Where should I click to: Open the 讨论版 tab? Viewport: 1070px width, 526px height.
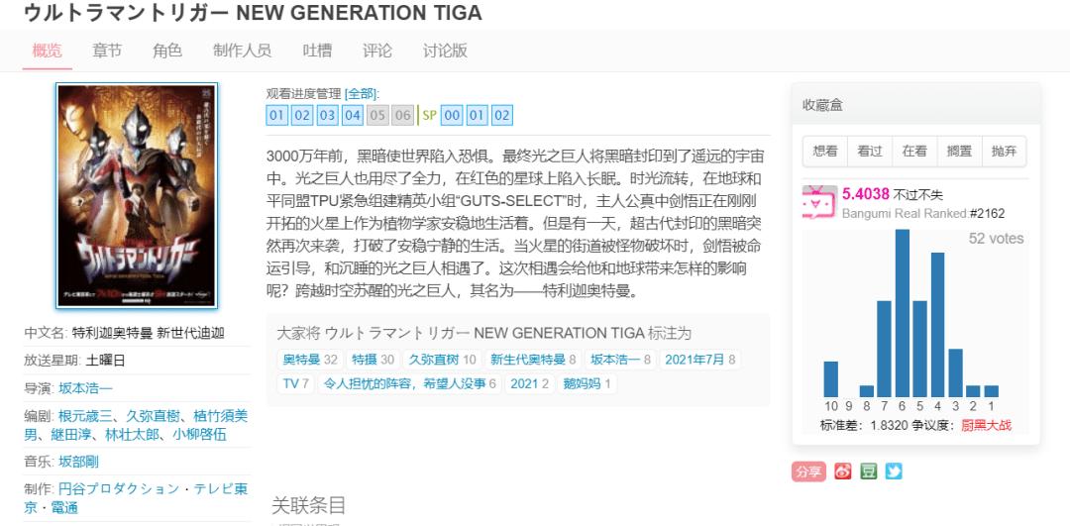point(445,51)
